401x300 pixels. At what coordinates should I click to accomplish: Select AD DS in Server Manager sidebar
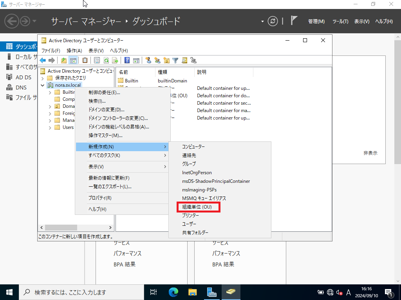coord(19,77)
